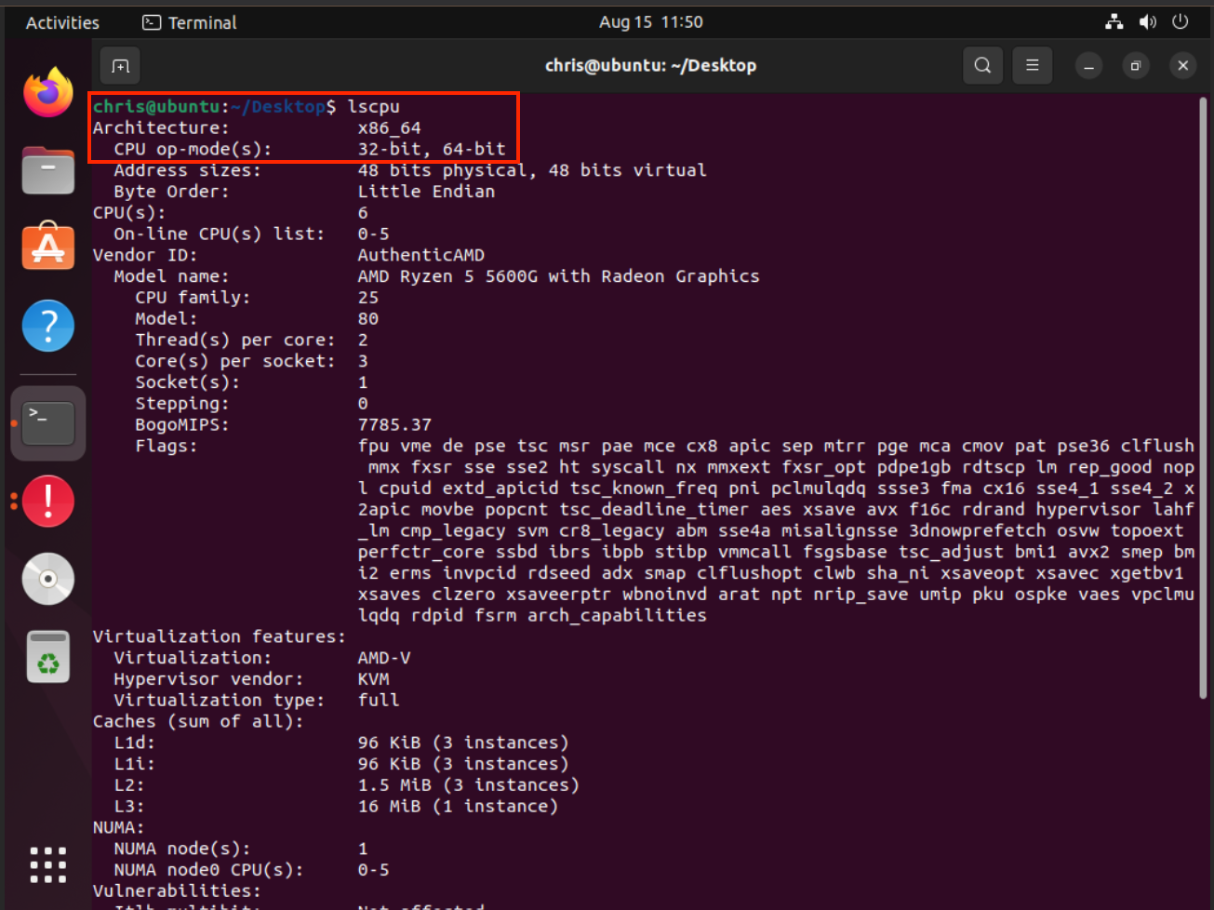Click the L1d cache label
The image size is (1214, 910).
click(135, 743)
